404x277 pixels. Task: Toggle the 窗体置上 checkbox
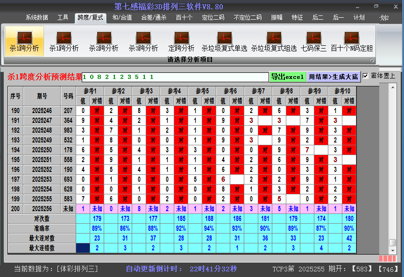366,76
